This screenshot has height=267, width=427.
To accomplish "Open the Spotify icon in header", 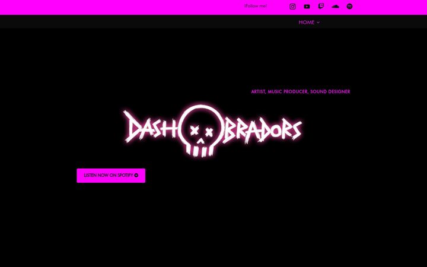I will 349,7.
